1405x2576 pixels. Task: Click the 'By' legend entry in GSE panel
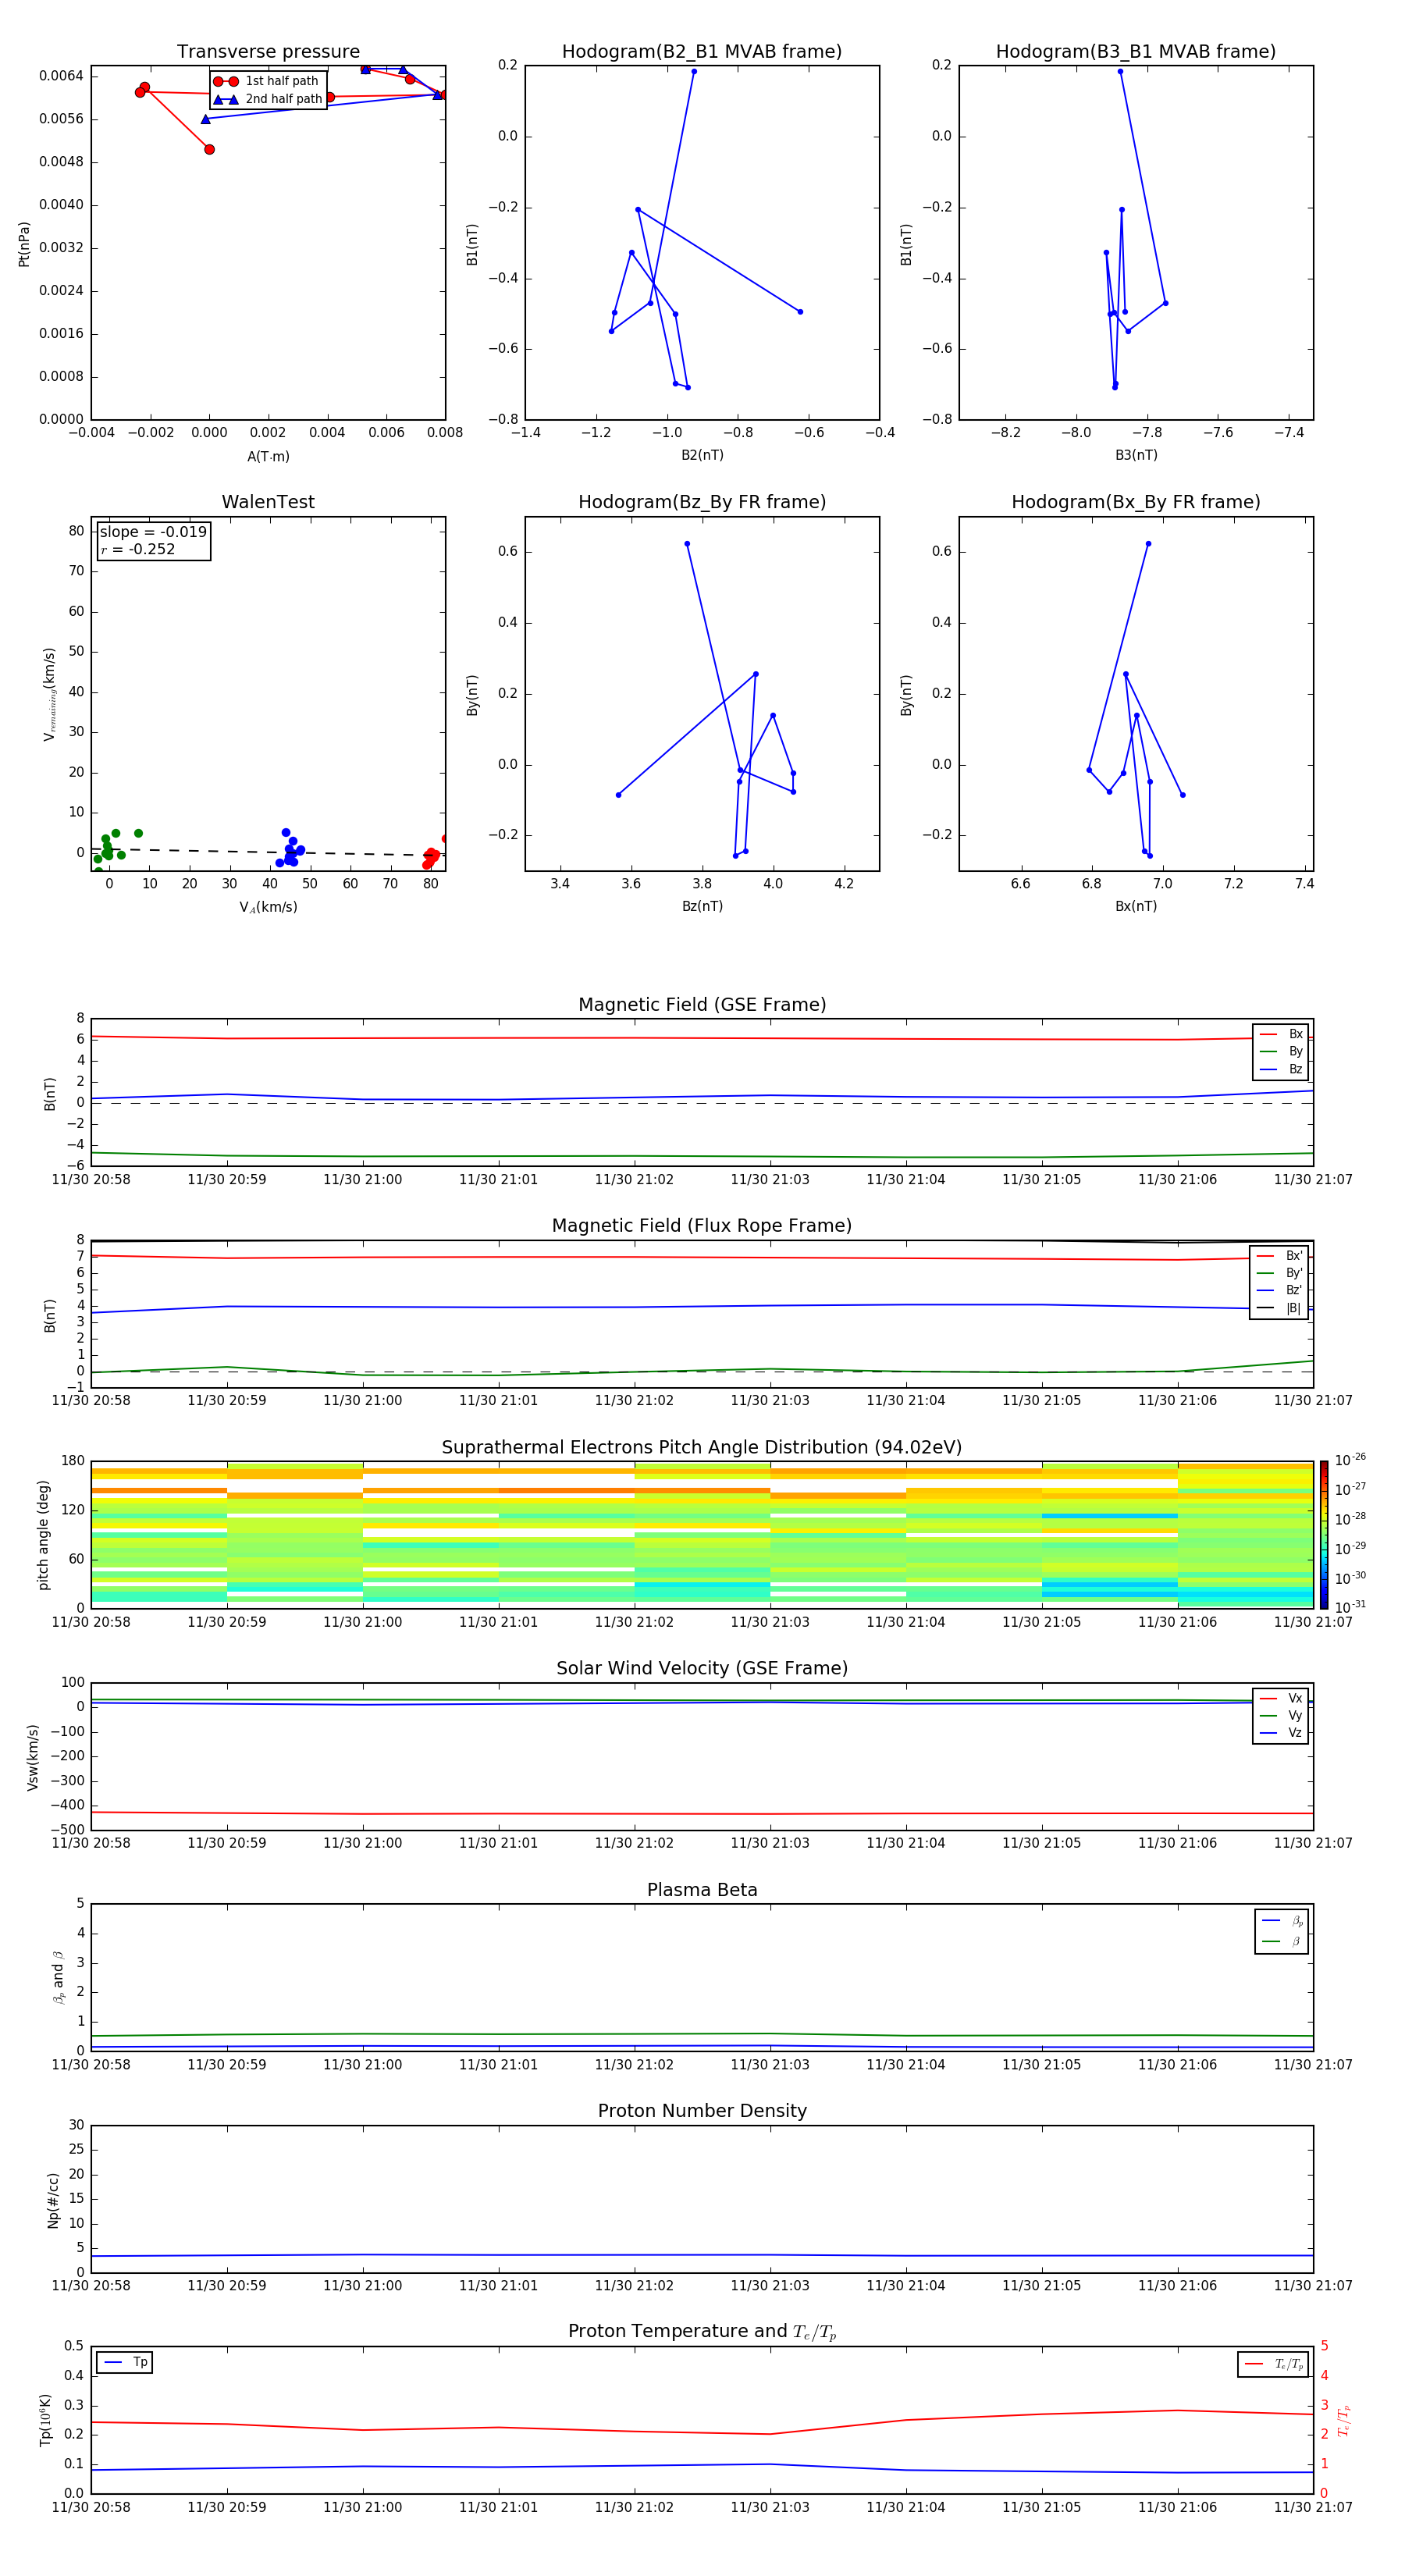pyautogui.click(x=1281, y=1051)
